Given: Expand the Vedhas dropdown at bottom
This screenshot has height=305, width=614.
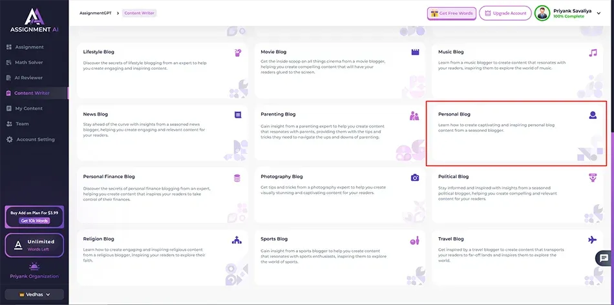Looking at the screenshot, I should [x=34, y=294].
